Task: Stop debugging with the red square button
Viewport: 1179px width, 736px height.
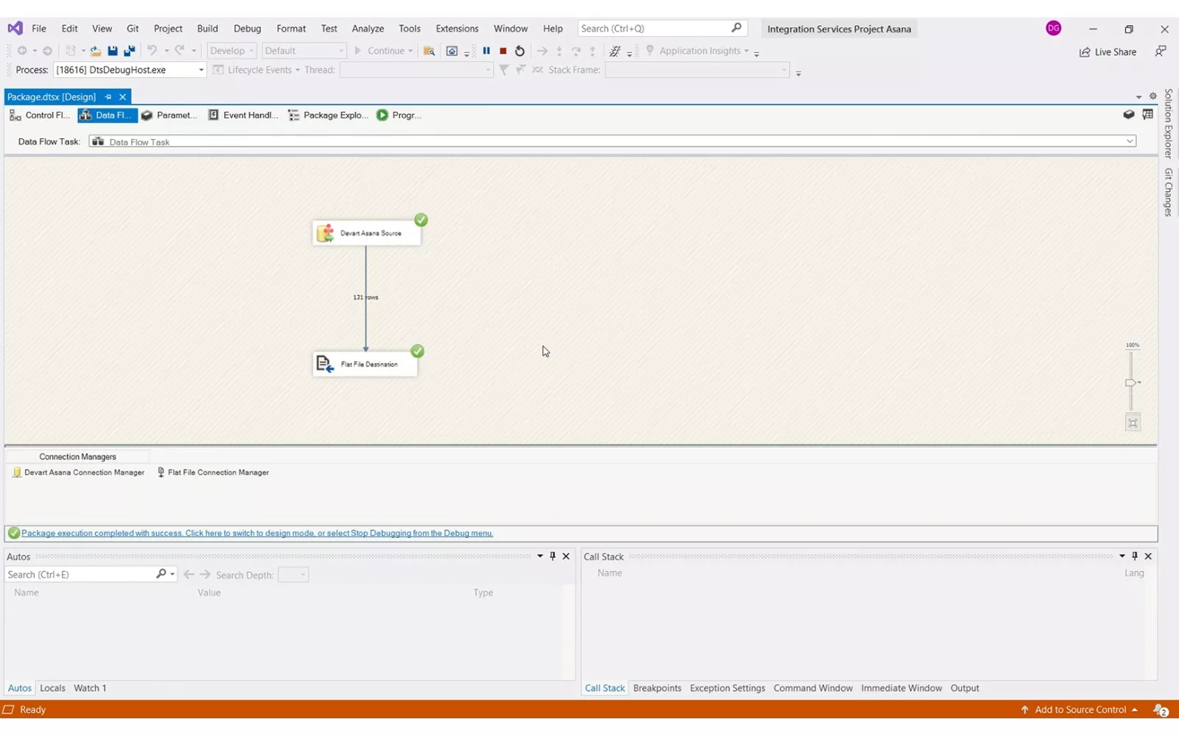Action: click(503, 51)
